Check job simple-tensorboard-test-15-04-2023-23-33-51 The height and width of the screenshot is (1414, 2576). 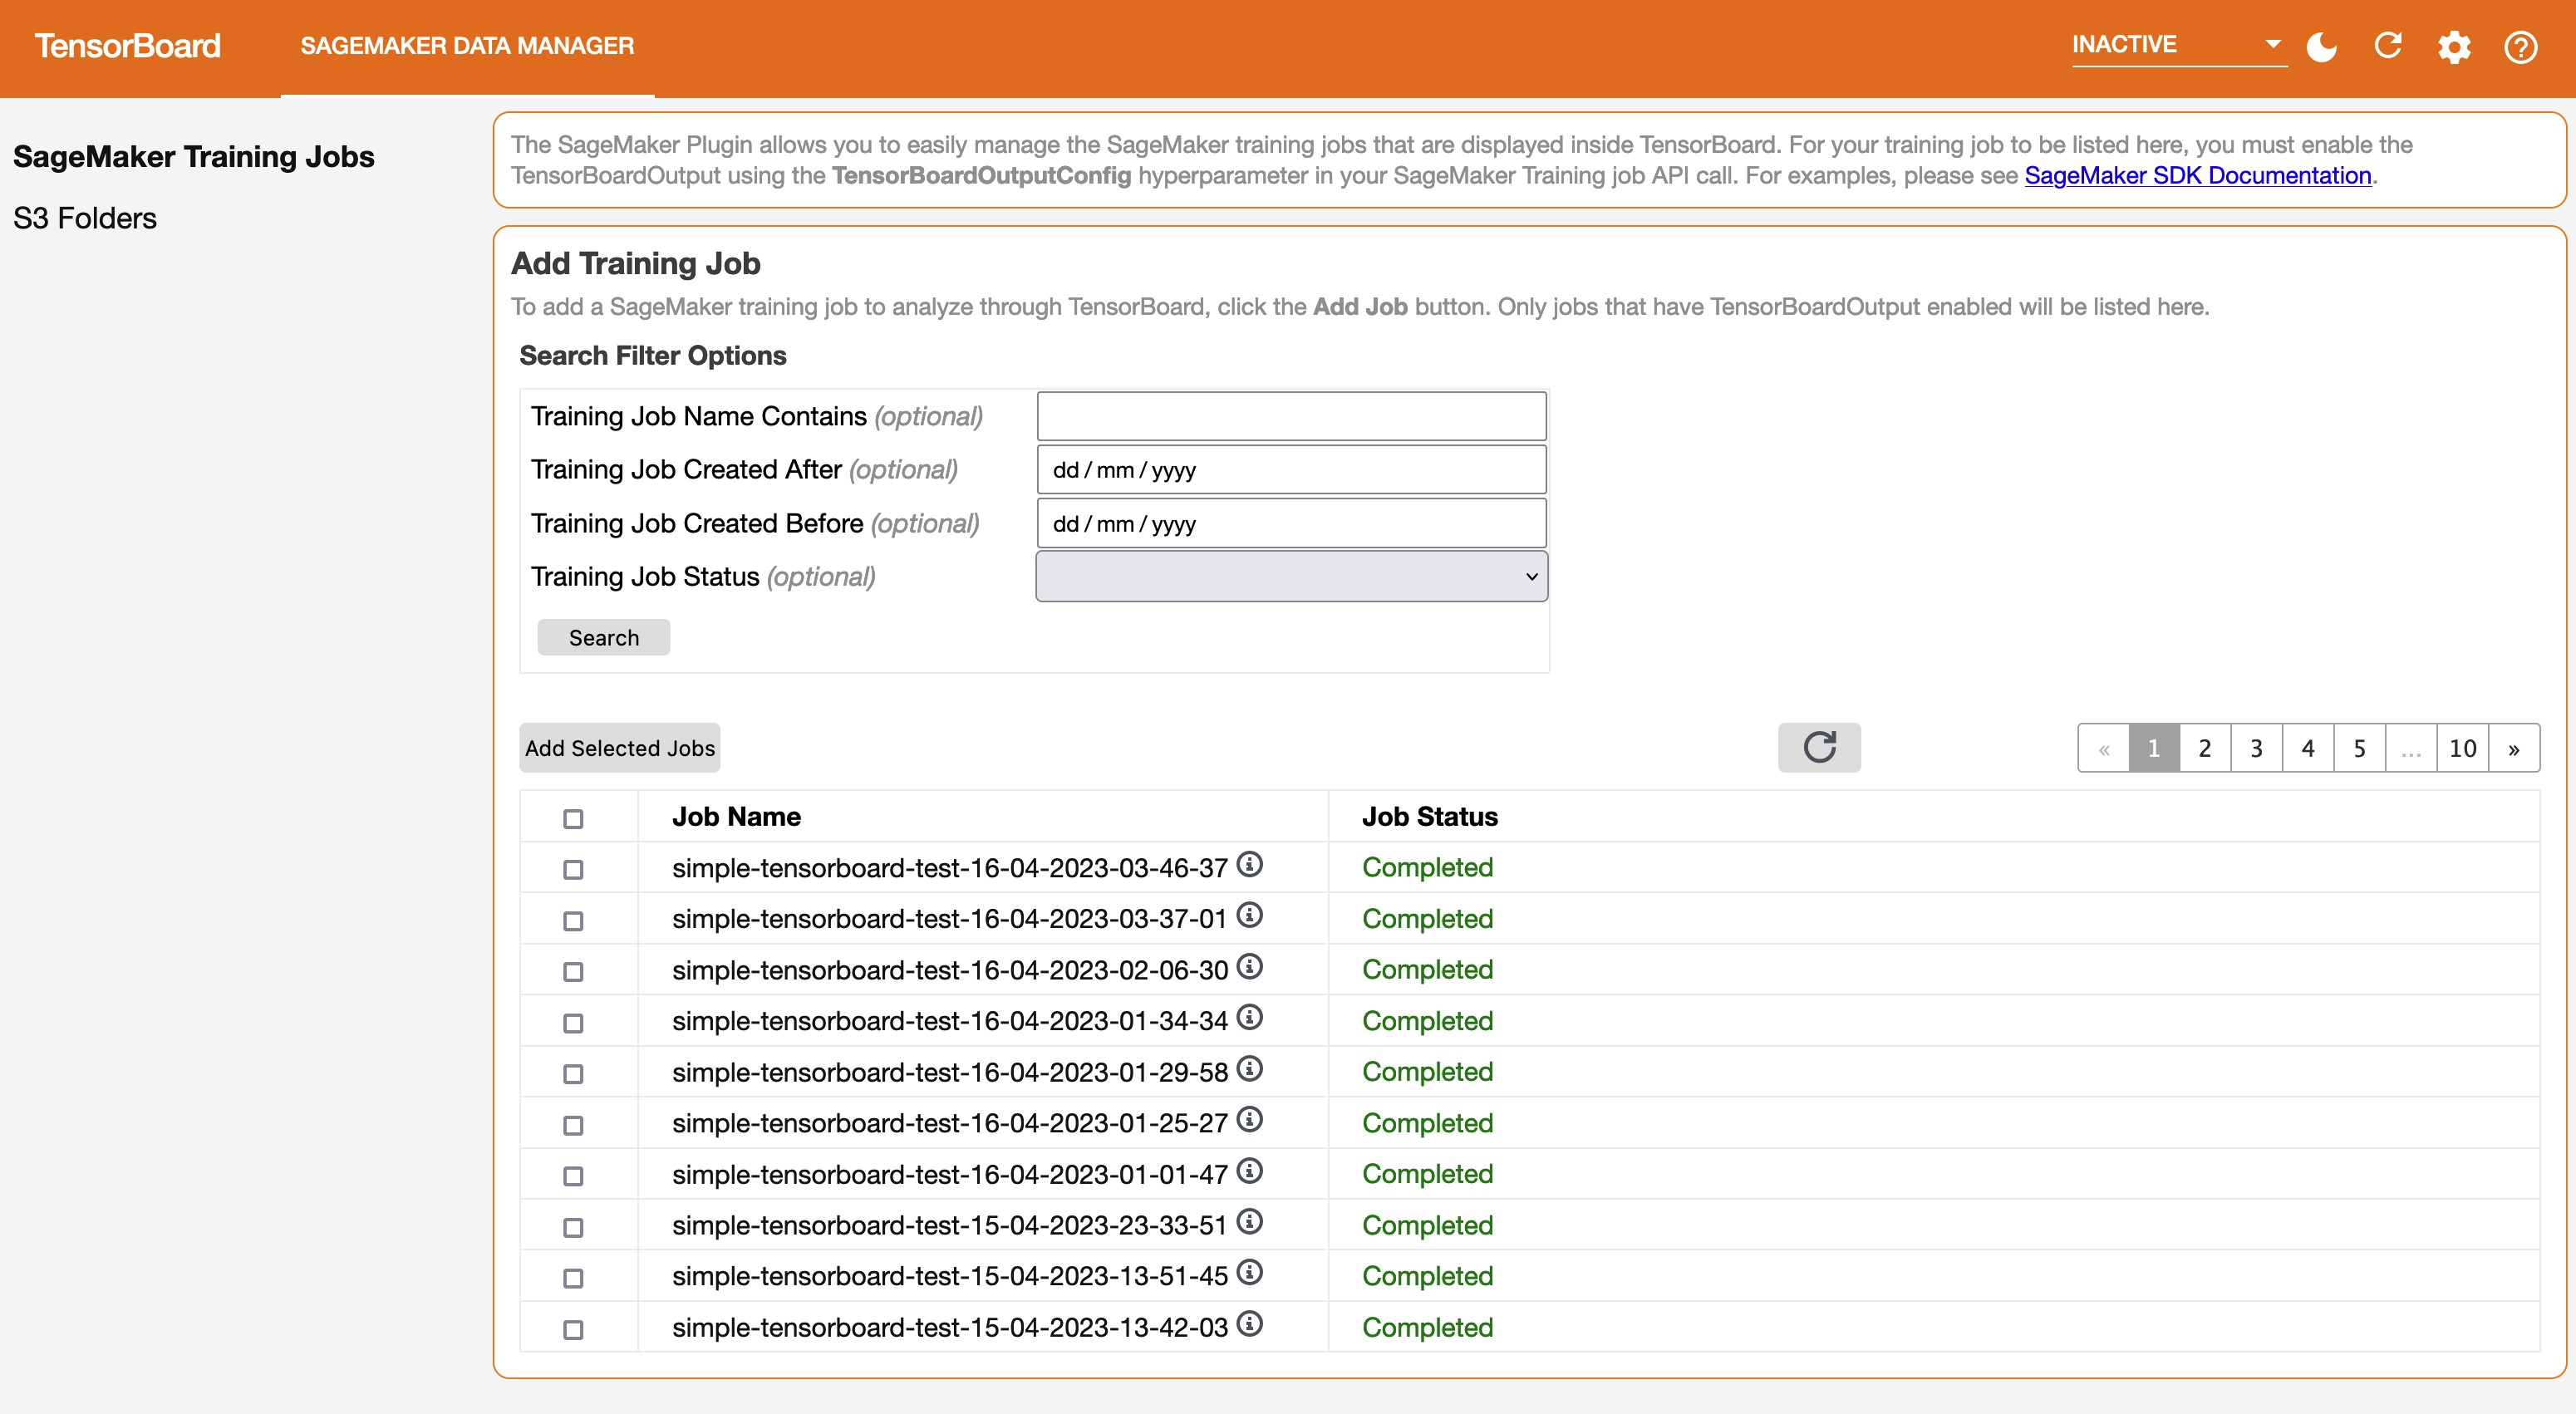tap(573, 1227)
